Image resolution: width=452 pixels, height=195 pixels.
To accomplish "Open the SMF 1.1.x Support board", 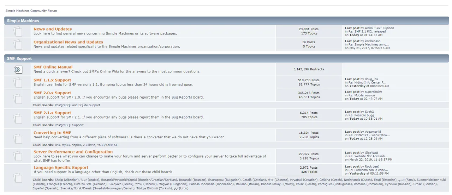I will tap(52, 80).
